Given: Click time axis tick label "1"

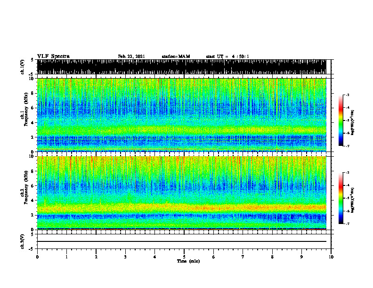Looking at the screenshot, I should click(66, 257).
